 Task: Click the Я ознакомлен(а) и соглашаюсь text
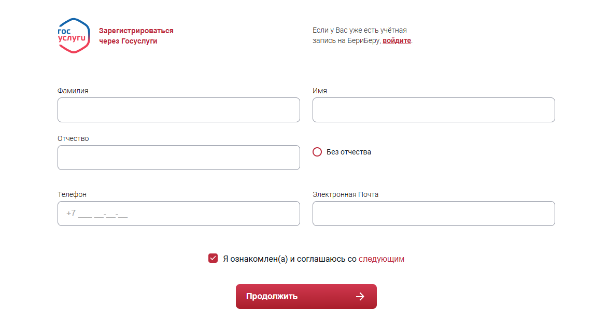[289, 259]
